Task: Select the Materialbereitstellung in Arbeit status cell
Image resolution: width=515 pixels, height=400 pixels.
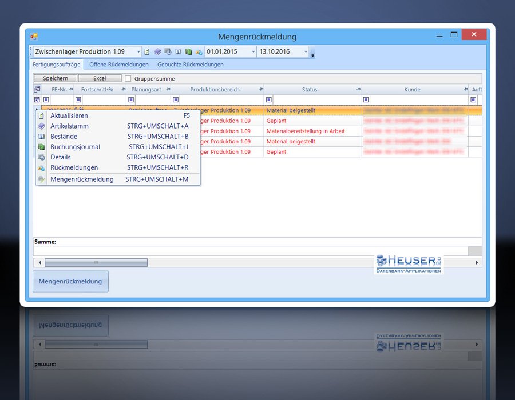Action: pos(312,131)
